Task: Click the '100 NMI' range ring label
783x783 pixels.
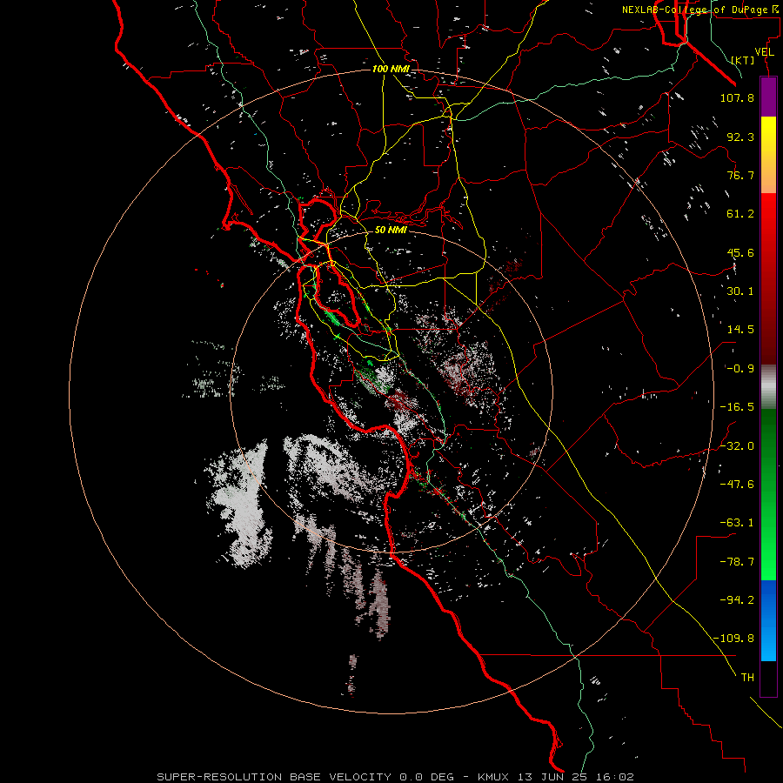Action: click(x=391, y=69)
